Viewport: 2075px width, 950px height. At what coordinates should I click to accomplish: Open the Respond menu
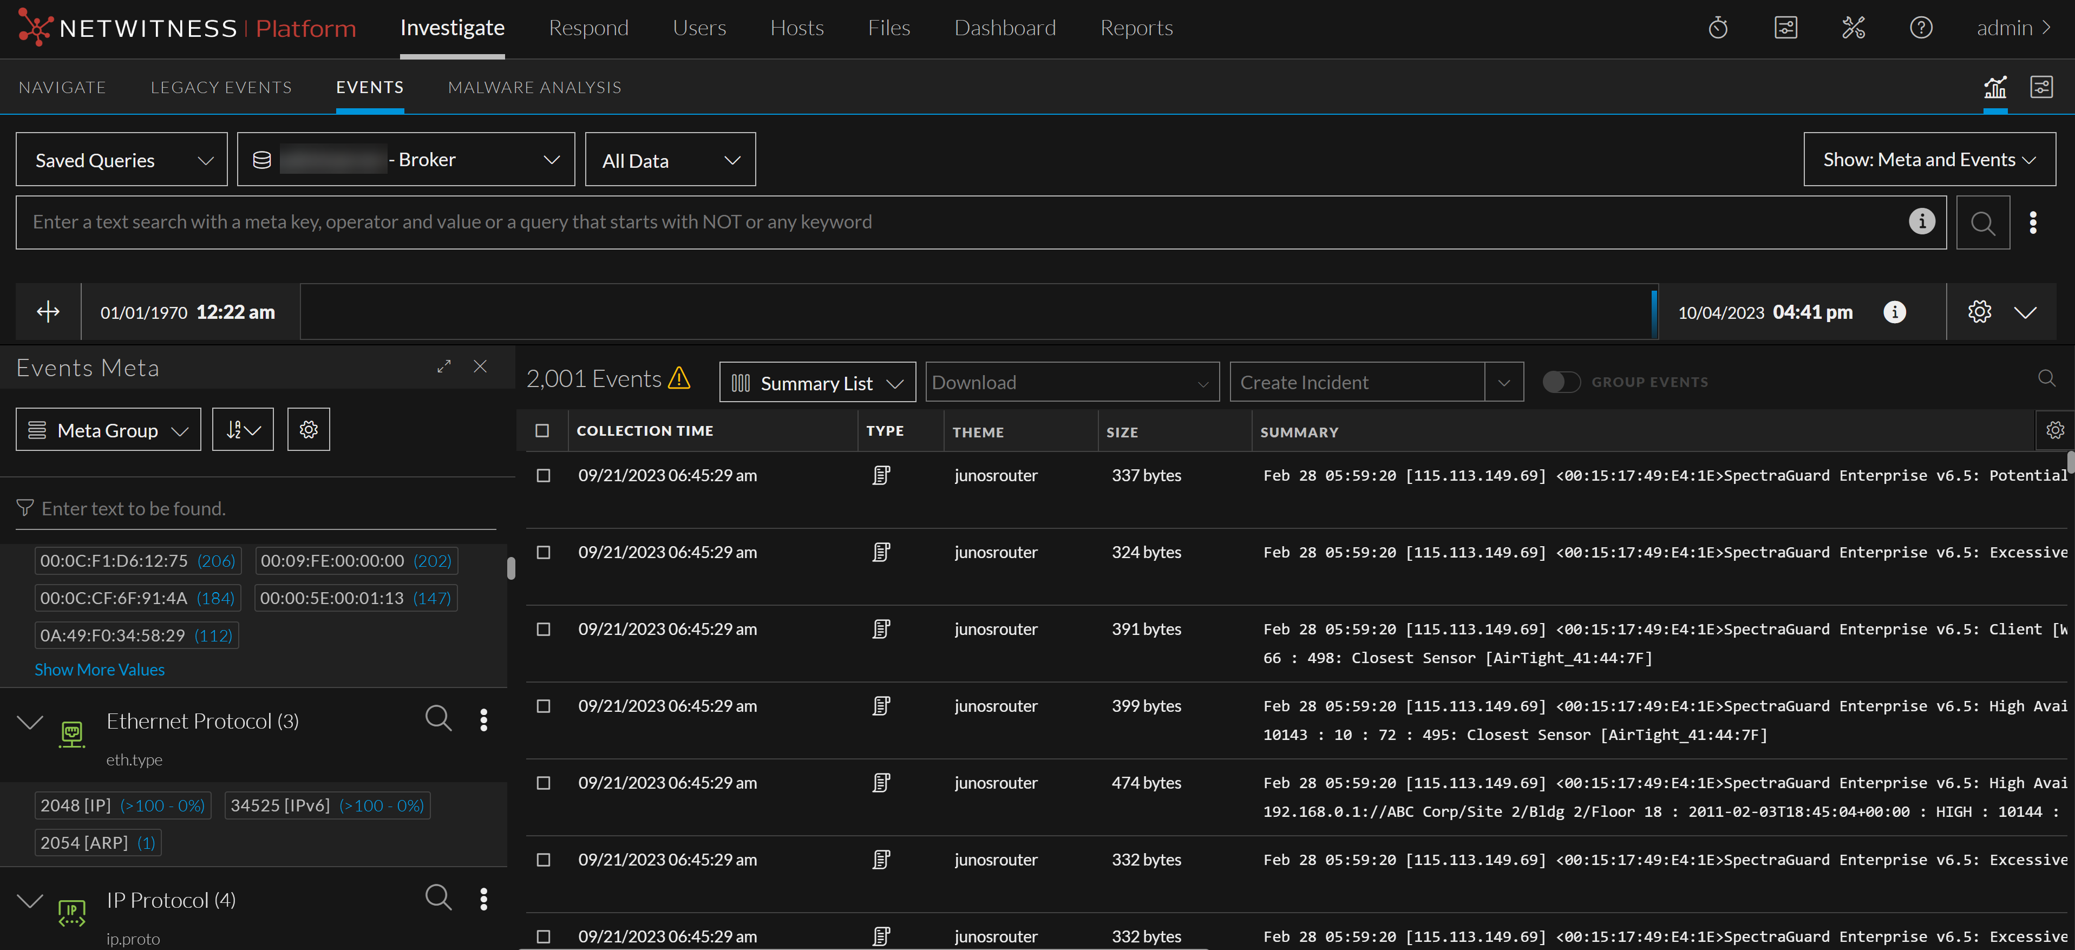[588, 28]
